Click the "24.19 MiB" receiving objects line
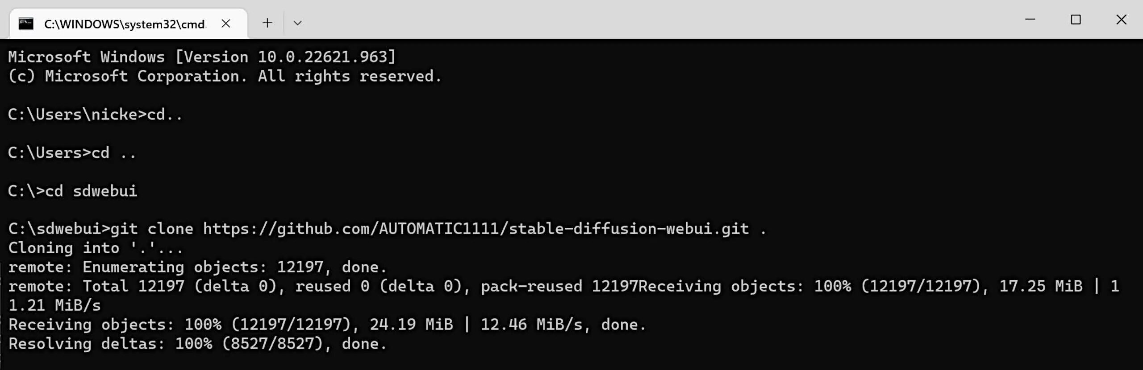 coord(327,325)
